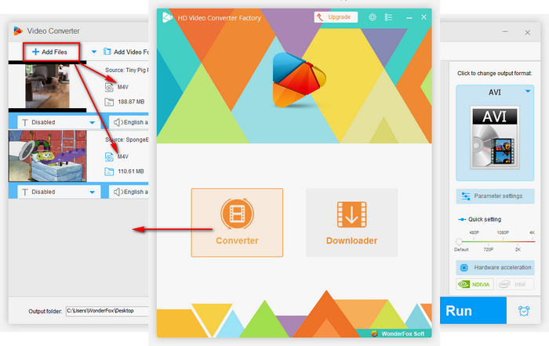Open Parameter settings
Viewport: 549px width, 346px height.
(x=495, y=196)
